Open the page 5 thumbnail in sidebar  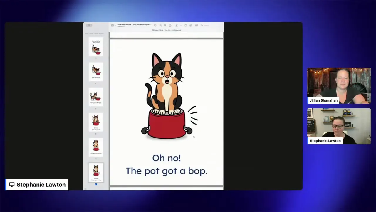[96, 97]
